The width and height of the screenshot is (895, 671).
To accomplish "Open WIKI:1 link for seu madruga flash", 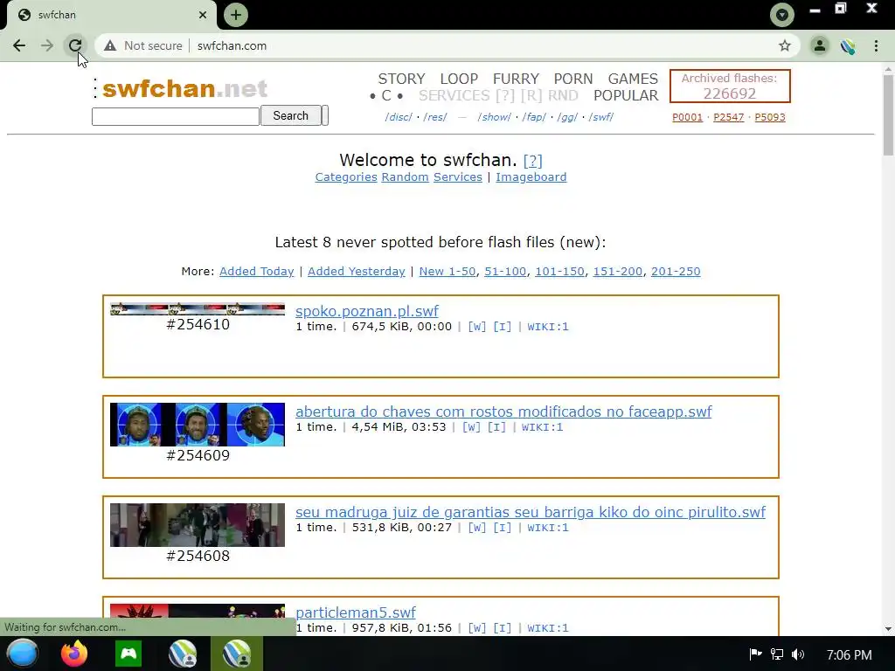I will tap(548, 527).
